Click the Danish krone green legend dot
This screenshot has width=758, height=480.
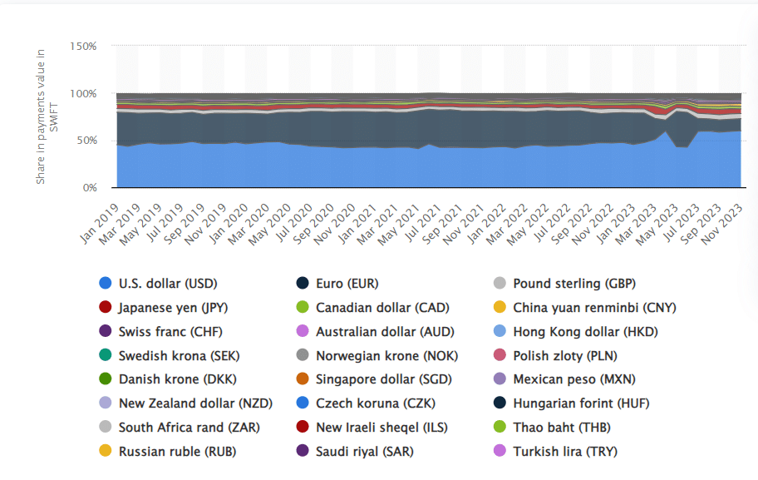click(x=106, y=380)
